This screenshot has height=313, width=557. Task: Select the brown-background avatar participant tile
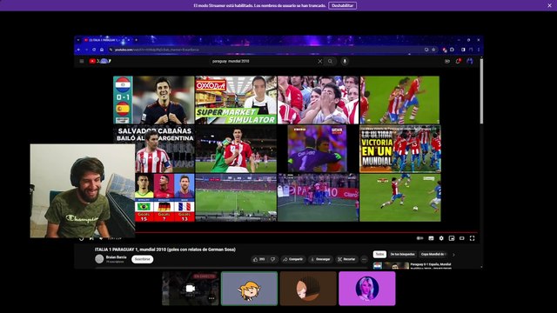pyautogui.click(x=308, y=289)
